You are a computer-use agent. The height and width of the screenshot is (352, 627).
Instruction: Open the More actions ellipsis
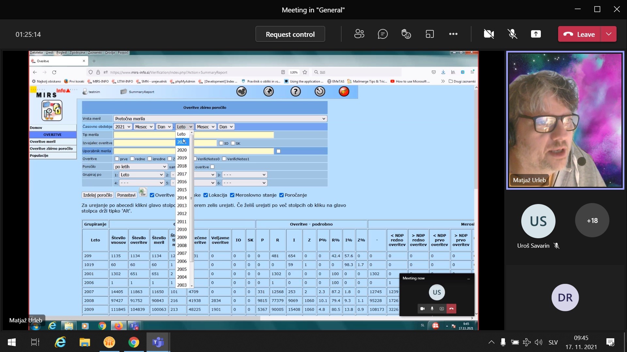[453, 34]
